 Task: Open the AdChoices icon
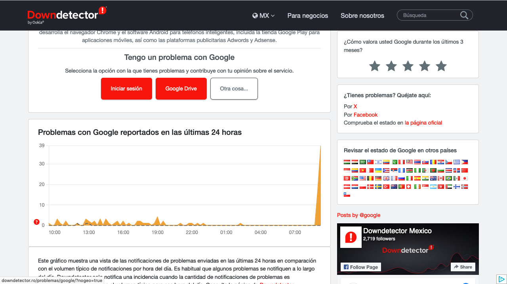[x=501, y=278]
